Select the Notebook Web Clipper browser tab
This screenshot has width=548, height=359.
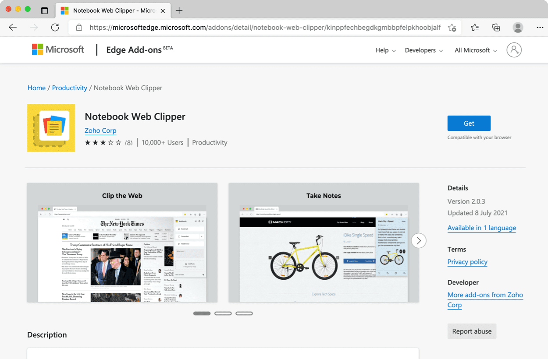point(110,10)
